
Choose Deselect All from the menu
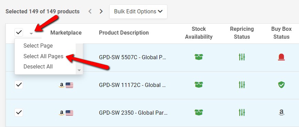click(38, 67)
